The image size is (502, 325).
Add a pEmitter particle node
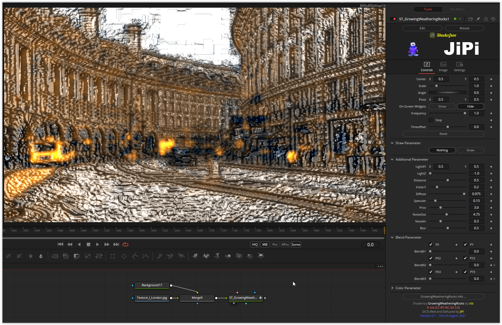click(x=159, y=256)
